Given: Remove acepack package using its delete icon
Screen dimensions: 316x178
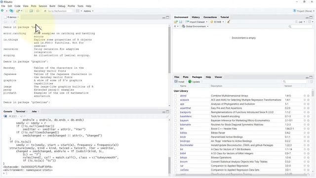Looking at the screenshot, I should pyautogui.click(x=308, y=100).
